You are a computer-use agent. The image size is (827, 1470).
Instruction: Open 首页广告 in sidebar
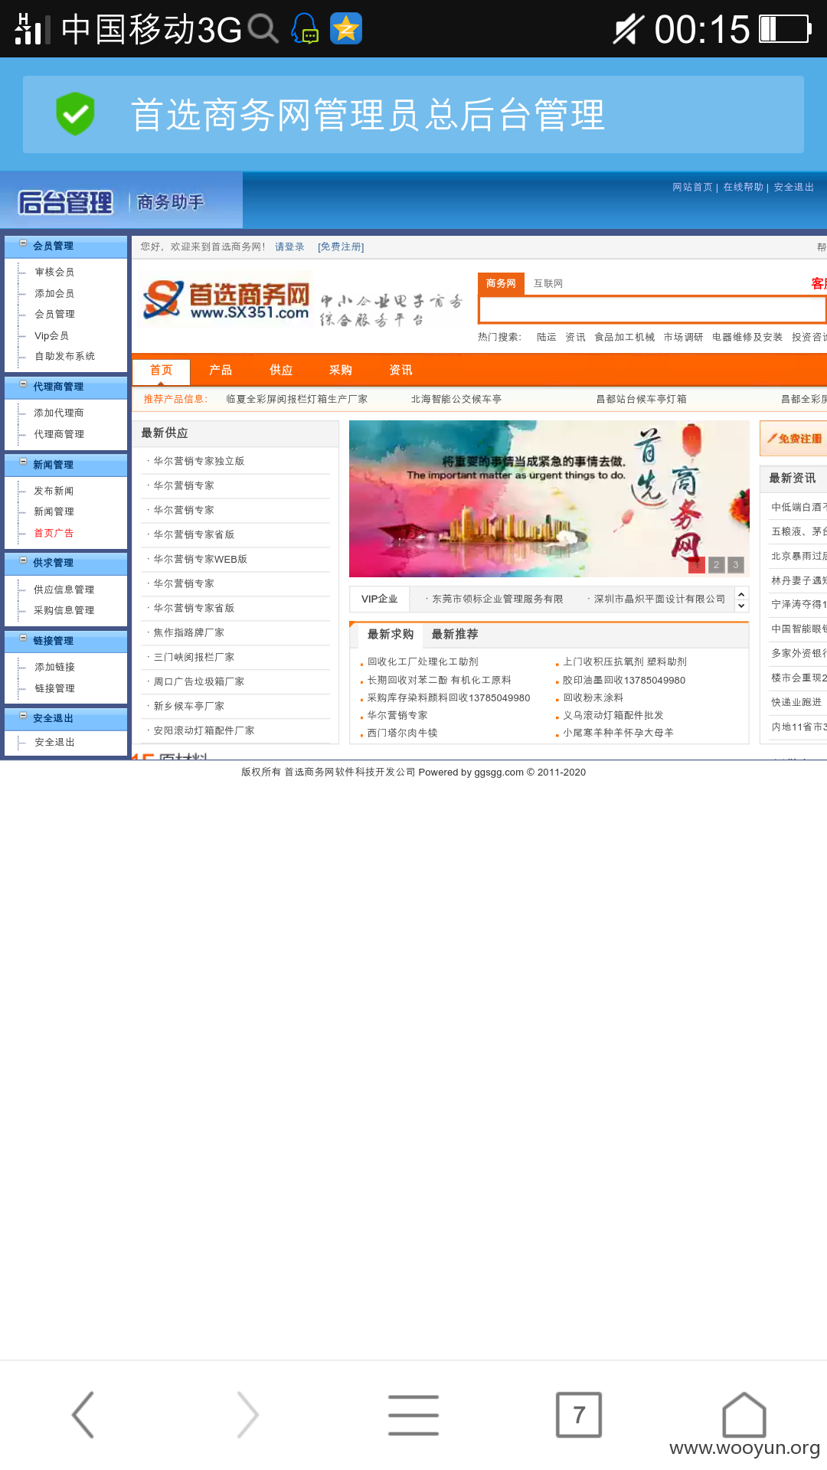54,533
